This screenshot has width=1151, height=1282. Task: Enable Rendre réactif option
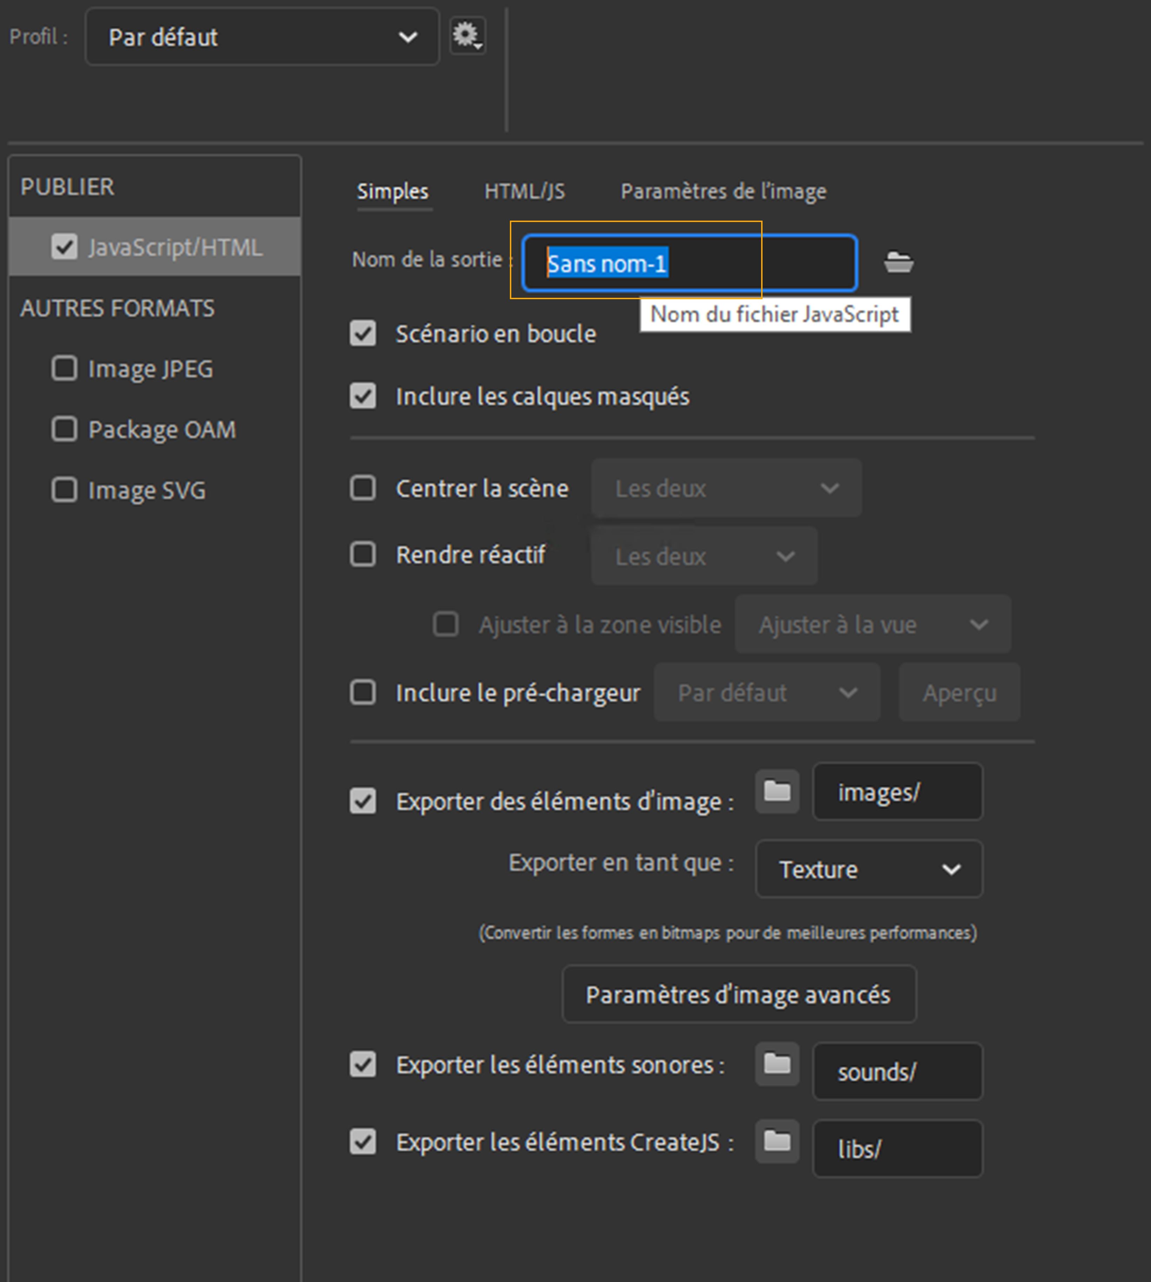coord(363,555)
